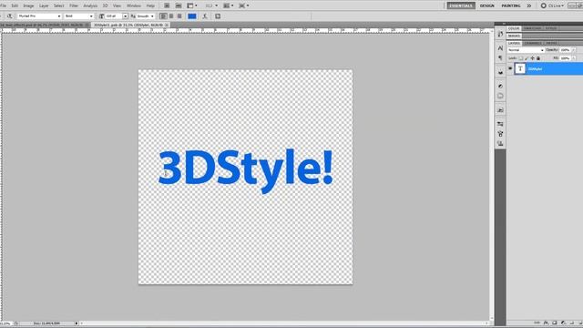Click the add layer mask icon
The width and height of the screenshot is (583, 328).
pos(555,323)
